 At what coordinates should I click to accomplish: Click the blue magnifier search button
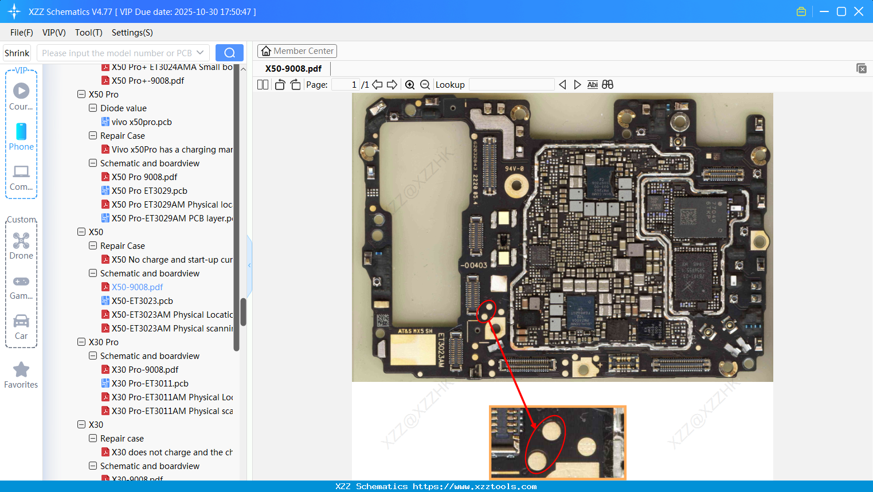click(x=229, y=53)
